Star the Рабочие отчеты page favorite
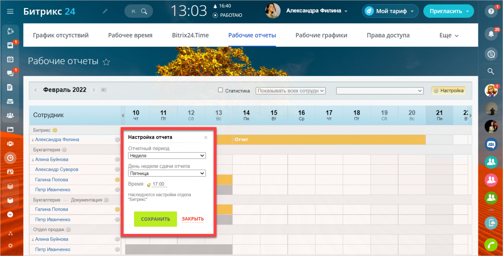Screen dimensions: 503x256 106,62
